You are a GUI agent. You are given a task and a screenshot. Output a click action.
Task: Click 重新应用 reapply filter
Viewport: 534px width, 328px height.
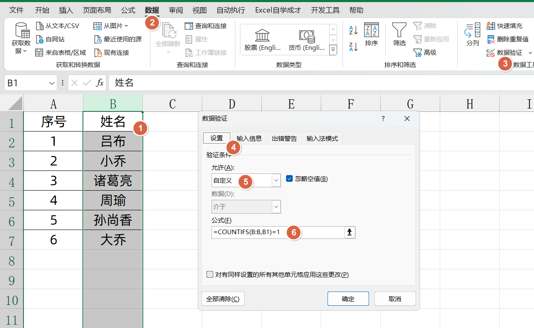431,39
